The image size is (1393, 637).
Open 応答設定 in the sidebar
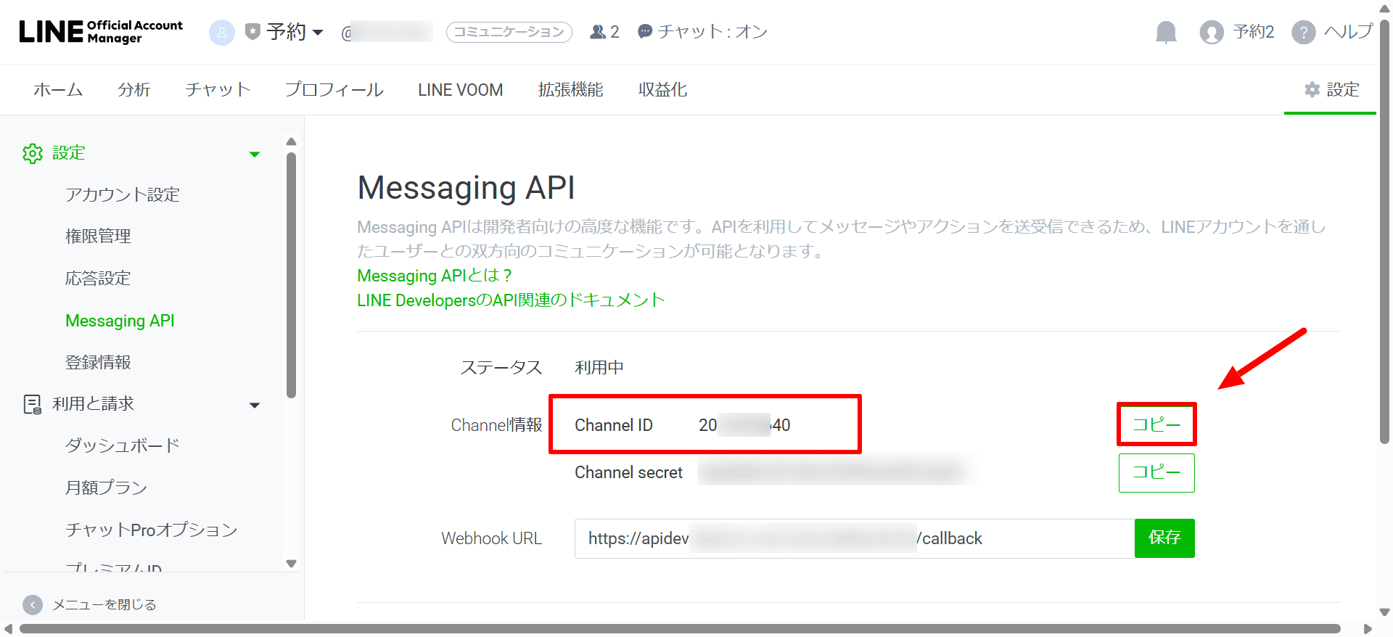coord(98,279)
